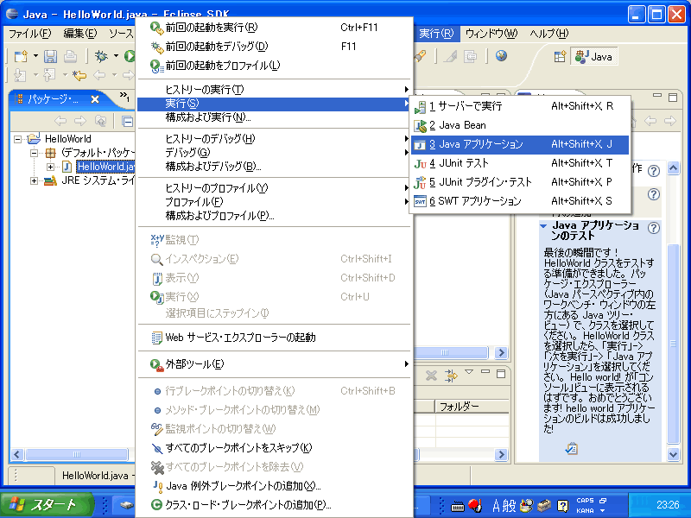Click the Save disk icon in toolbar
This screenshot has width=691, height=518.
[51, 56]
